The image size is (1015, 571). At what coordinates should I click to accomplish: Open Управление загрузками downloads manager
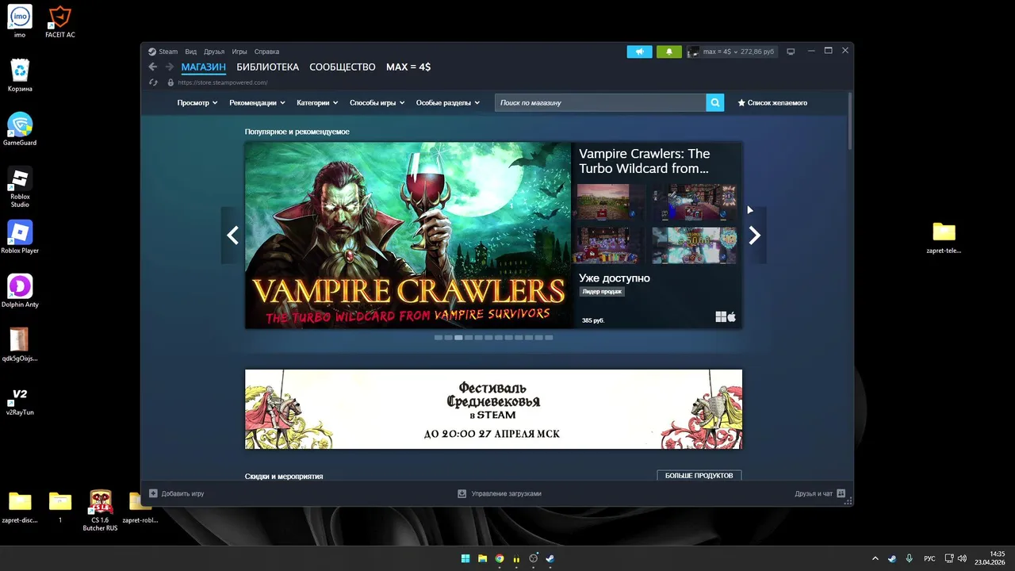506,493
